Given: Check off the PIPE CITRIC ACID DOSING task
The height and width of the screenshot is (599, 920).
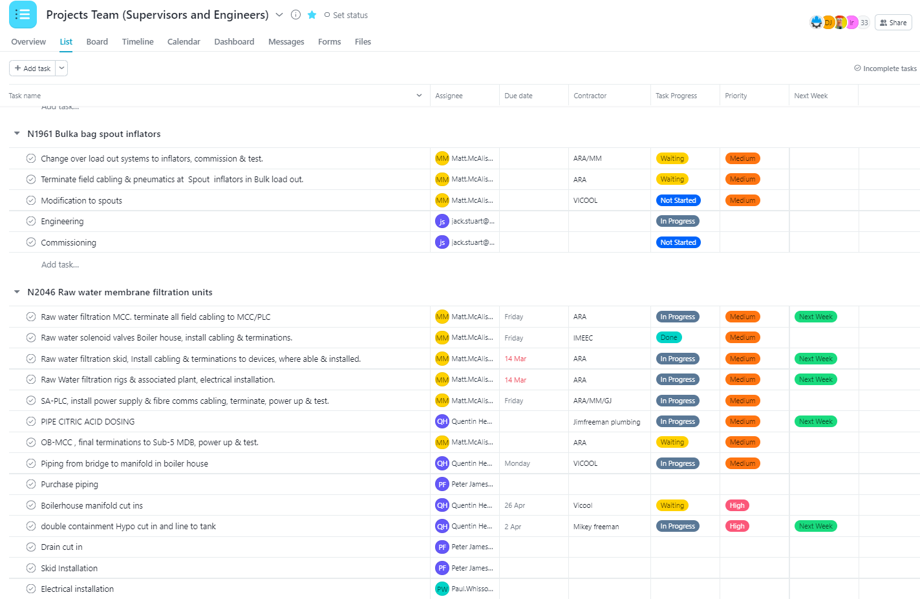Looking at the screenshot, I should coord(30,421).
